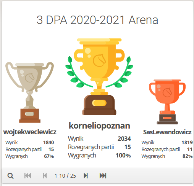The height and width of the screenshot is (186, 194).
Task: Click the 3 DPA 2020-2021 Arena title
Action: (x=97, y=20)
